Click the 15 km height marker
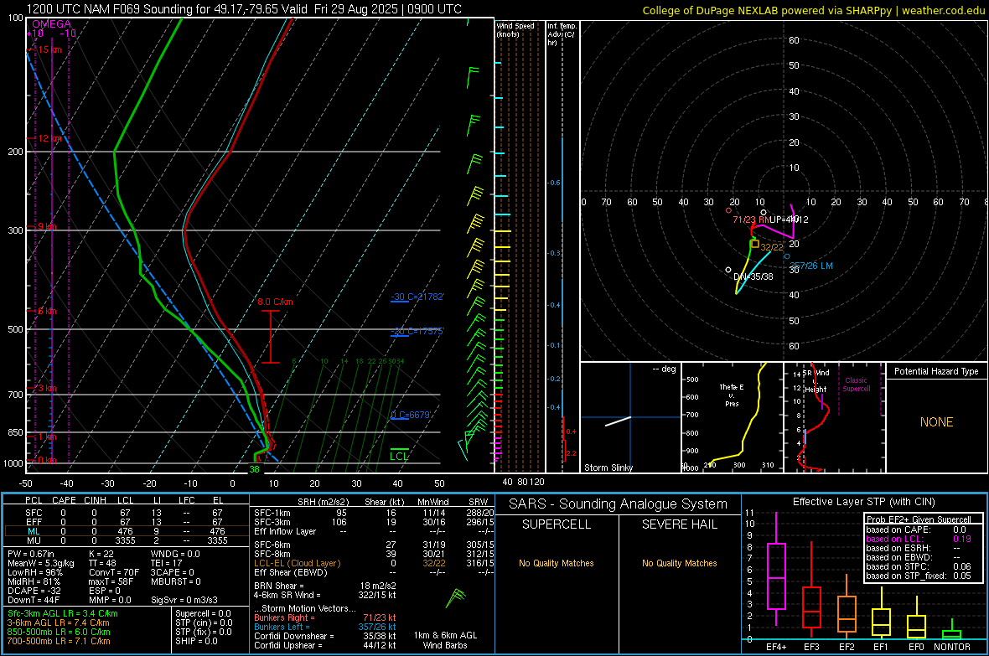Screen dimensions: 989x656 pyautogui.click(x=49, y=49)
